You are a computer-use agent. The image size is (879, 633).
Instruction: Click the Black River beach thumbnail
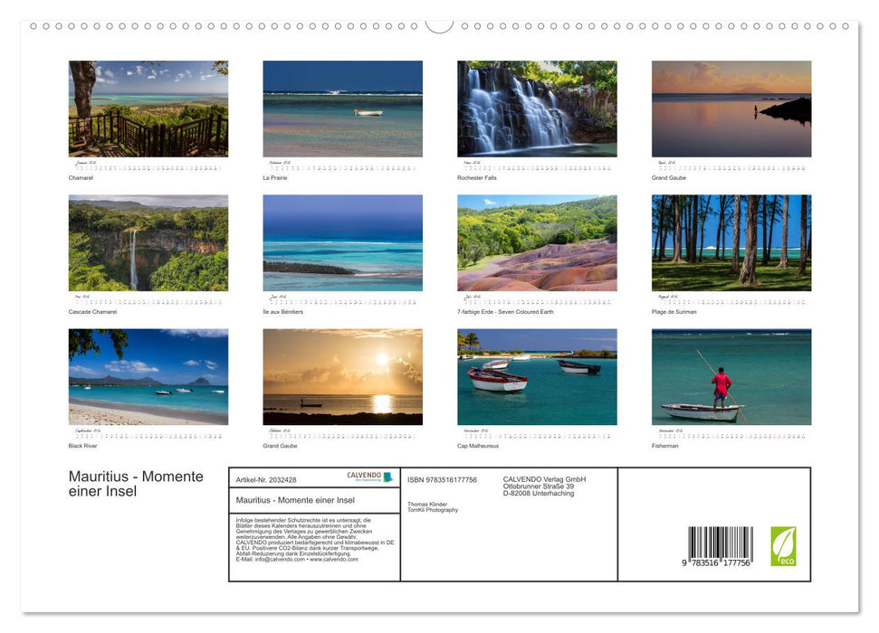148,377
